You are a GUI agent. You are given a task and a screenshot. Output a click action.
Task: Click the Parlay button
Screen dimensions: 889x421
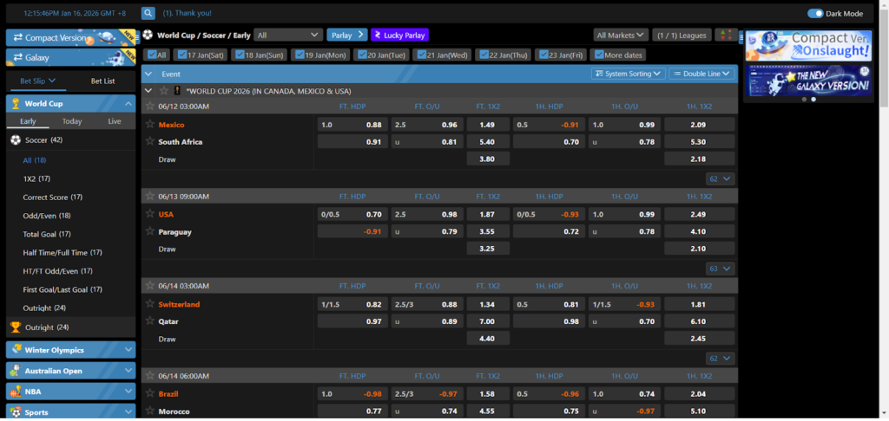[347, 35]
